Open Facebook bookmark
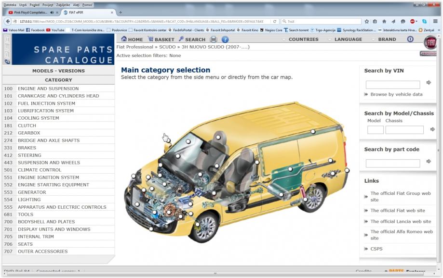 pyautogui.click(x=35, y=30)
